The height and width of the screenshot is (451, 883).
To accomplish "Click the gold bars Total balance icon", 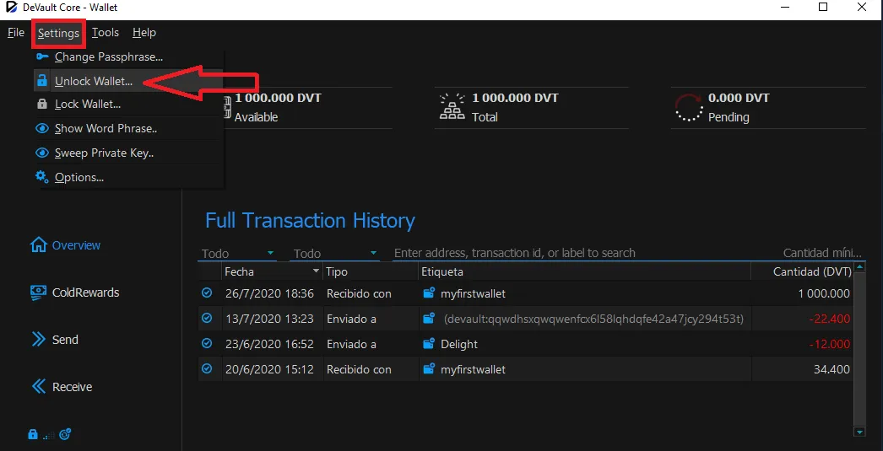I will click(452, 106).
